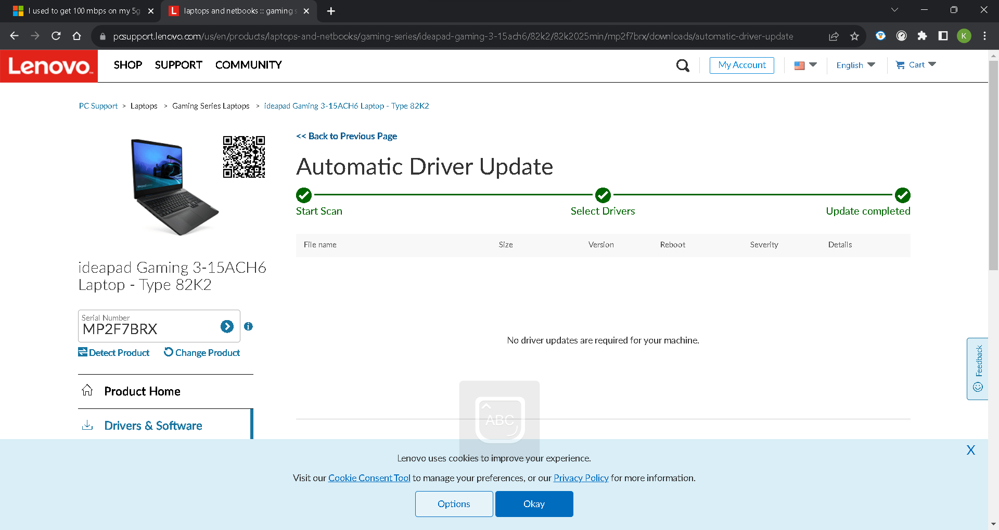Screen dimensions: 999x530
Task: Click the browser forward arrow
Action: [x=35, y=36]
